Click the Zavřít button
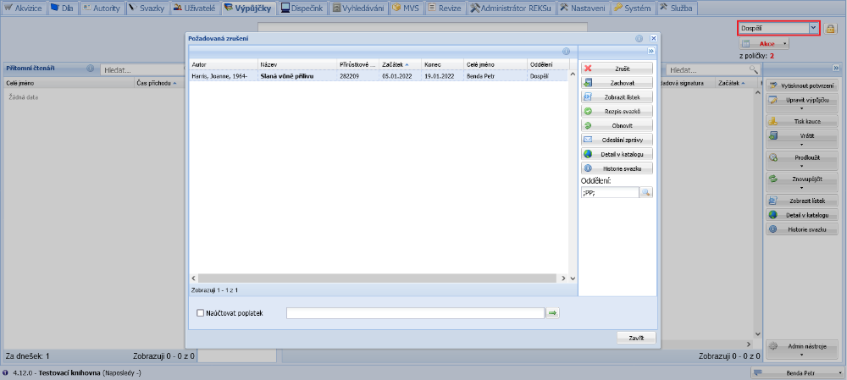847x380 pixels. [x=636, y=338]
